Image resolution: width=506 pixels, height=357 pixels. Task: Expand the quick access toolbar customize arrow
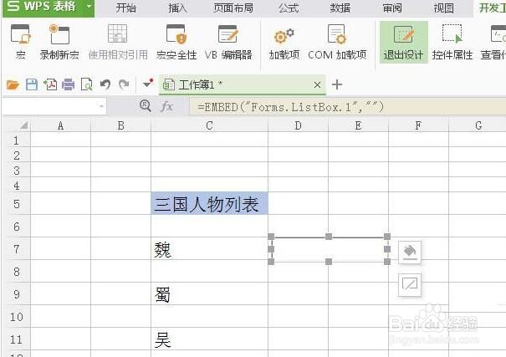pyautogui.click(x=148, y=84)
